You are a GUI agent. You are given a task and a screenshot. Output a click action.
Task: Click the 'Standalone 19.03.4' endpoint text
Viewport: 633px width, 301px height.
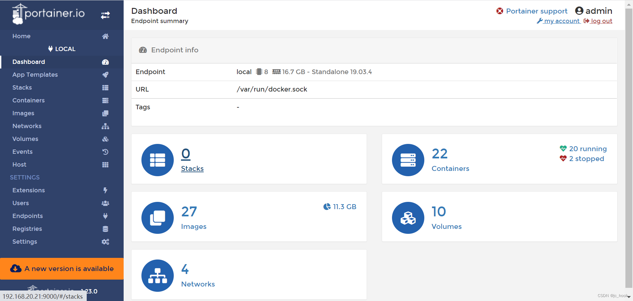tap(342, 72)
